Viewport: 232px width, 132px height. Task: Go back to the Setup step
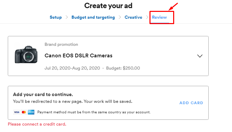[x=55, y=17]
